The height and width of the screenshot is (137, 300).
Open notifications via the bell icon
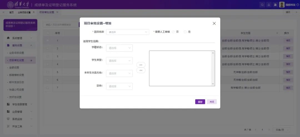pos(269,5)
